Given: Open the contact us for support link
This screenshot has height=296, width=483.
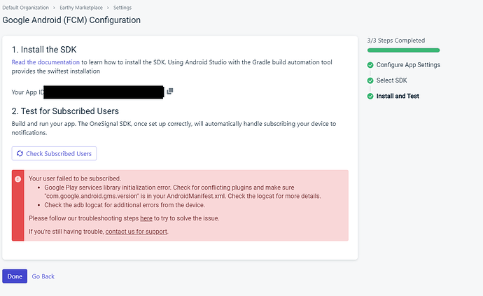Looking at the screenshot, I should (x=136, y=232).
